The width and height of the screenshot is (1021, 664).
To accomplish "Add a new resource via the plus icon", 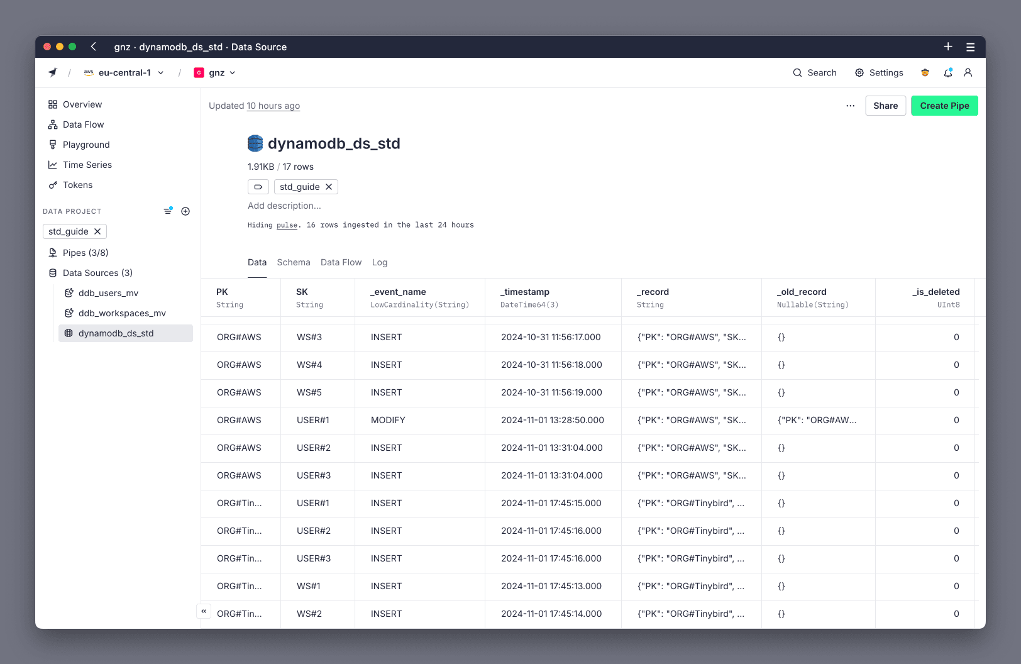I will (185, 211).
